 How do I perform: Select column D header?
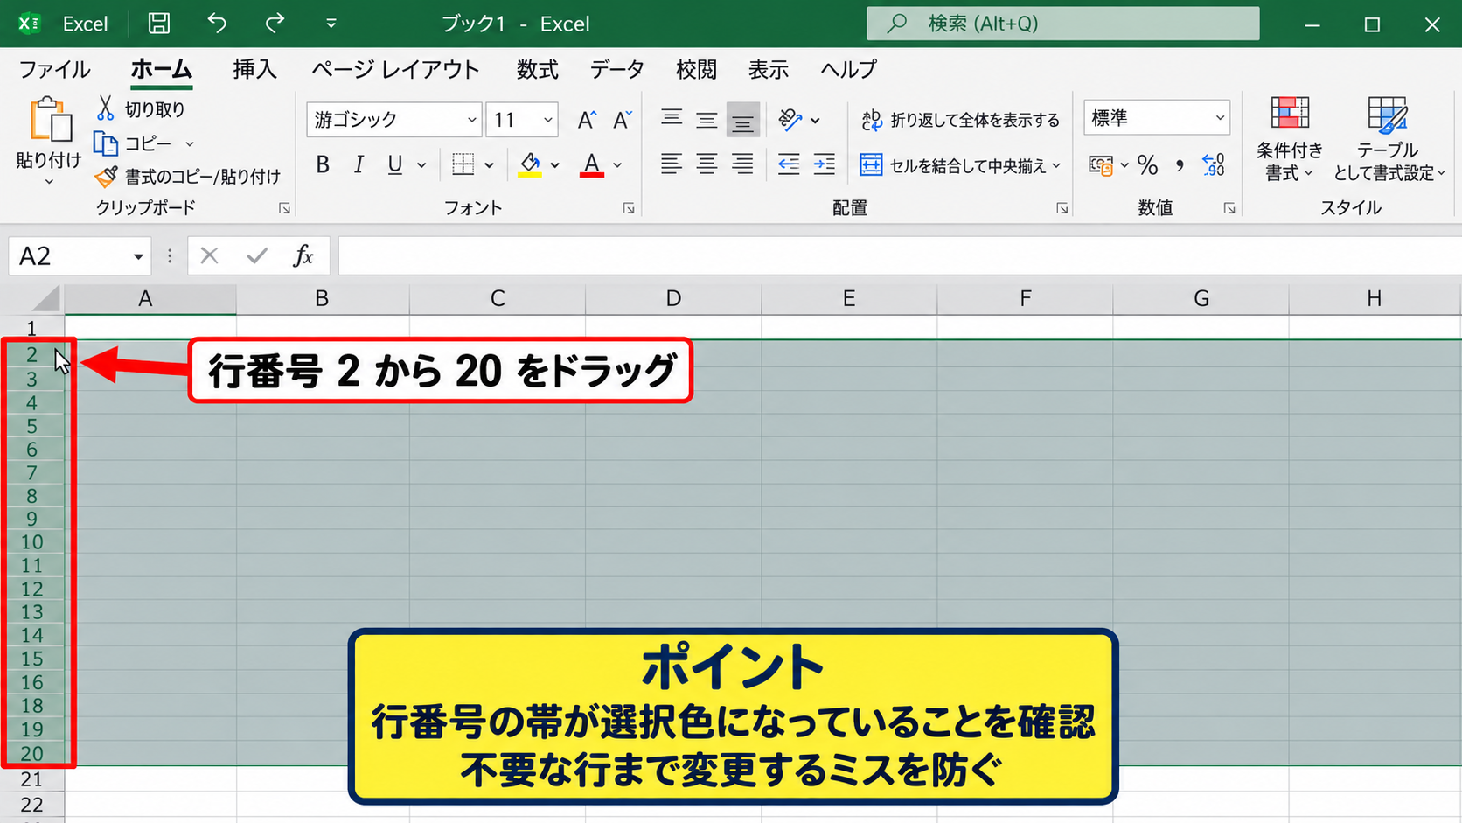[x=673, y=299]
